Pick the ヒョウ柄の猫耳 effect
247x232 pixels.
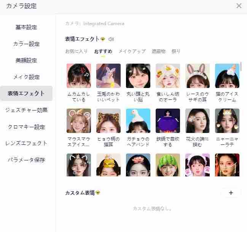click(108, 121)
